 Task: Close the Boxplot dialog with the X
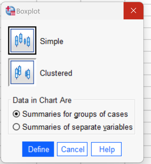pos(133,10)
